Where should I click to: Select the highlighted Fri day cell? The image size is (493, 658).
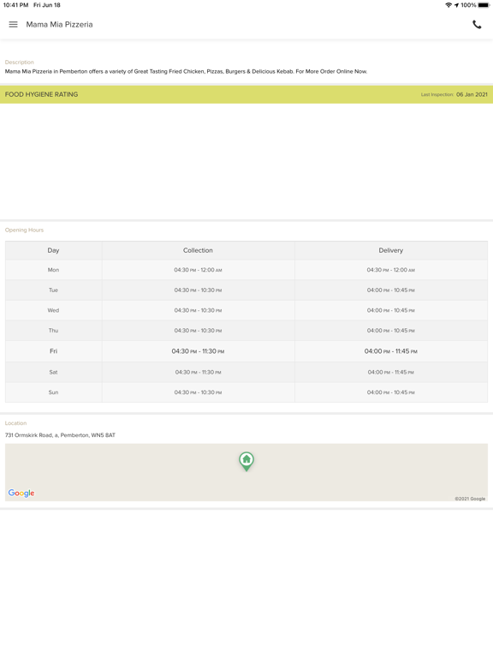click(x=53, y=351)
